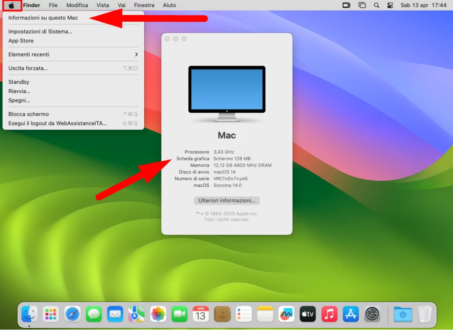This screenshot has width=453, height=330.
Task: Open Reminders app in the Dock
Action: click(x=244, y=314)
